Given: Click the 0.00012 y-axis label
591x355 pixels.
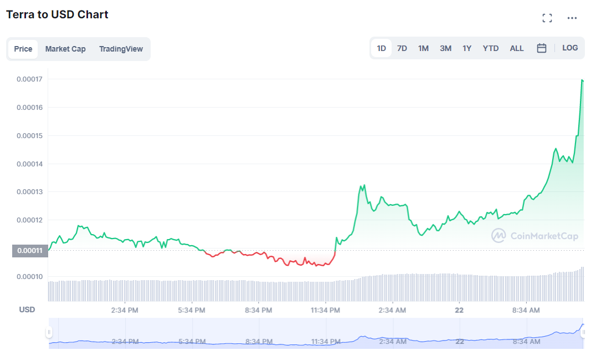Looking at the screenshot, I should (x=29, y=220).
